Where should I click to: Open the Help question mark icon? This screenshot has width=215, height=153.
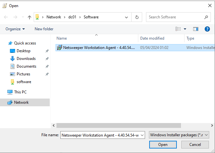pos(207,29)
